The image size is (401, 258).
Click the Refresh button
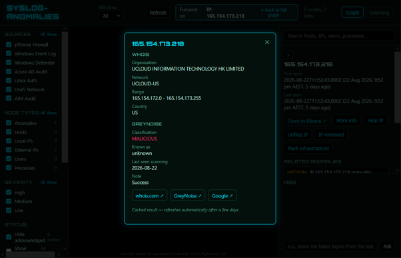158,13
